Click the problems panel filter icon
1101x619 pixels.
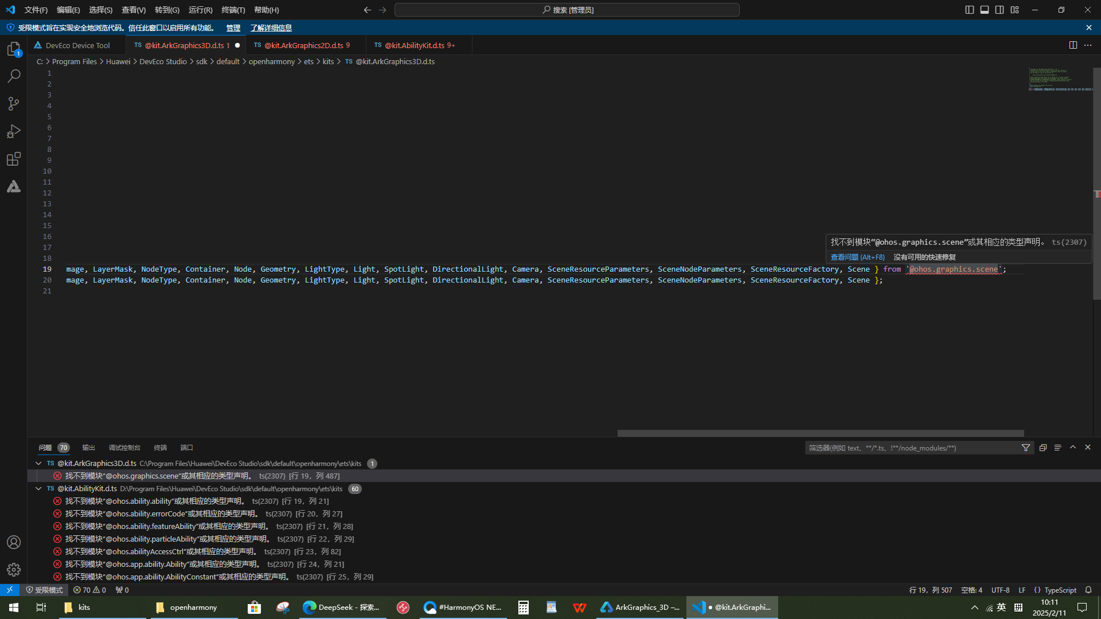1026,448
